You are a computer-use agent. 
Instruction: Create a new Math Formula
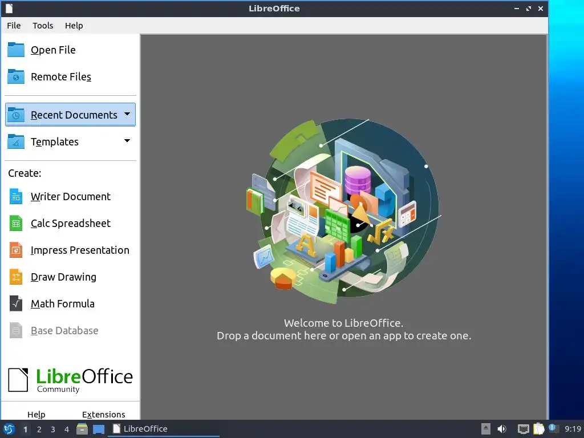63,304
